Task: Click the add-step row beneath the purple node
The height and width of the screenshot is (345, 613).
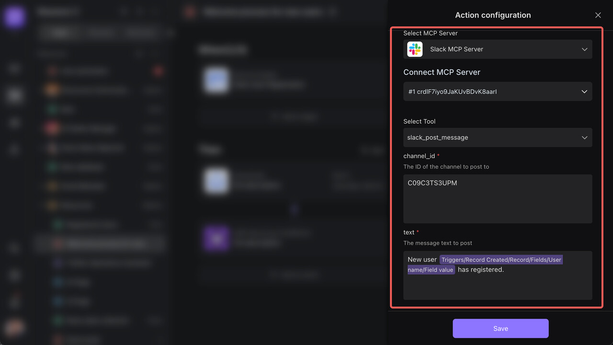Action: 294,275
